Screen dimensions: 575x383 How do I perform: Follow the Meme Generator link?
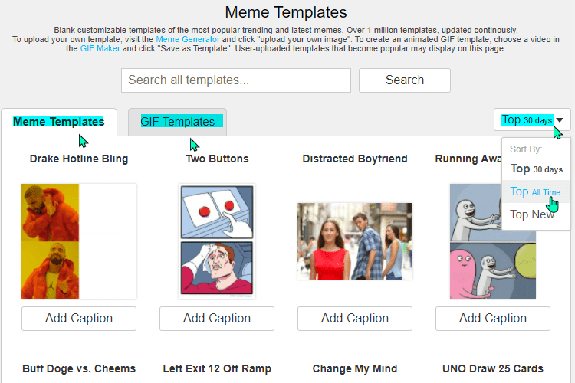click(x=188, y=39)
